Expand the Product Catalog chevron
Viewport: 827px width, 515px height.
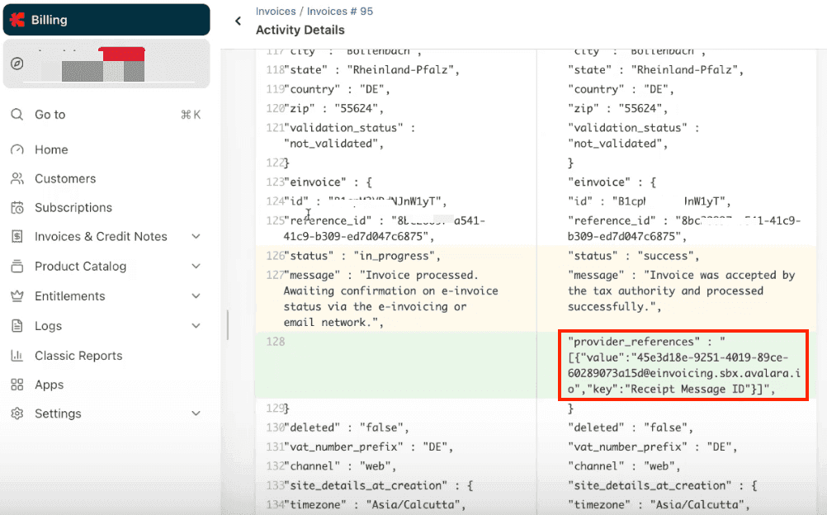pyautogui.click(x=196, y=267)
